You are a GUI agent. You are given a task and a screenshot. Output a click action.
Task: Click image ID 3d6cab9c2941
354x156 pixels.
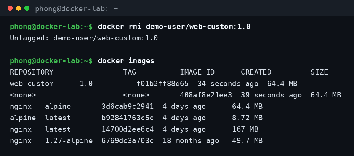[128, 107]
